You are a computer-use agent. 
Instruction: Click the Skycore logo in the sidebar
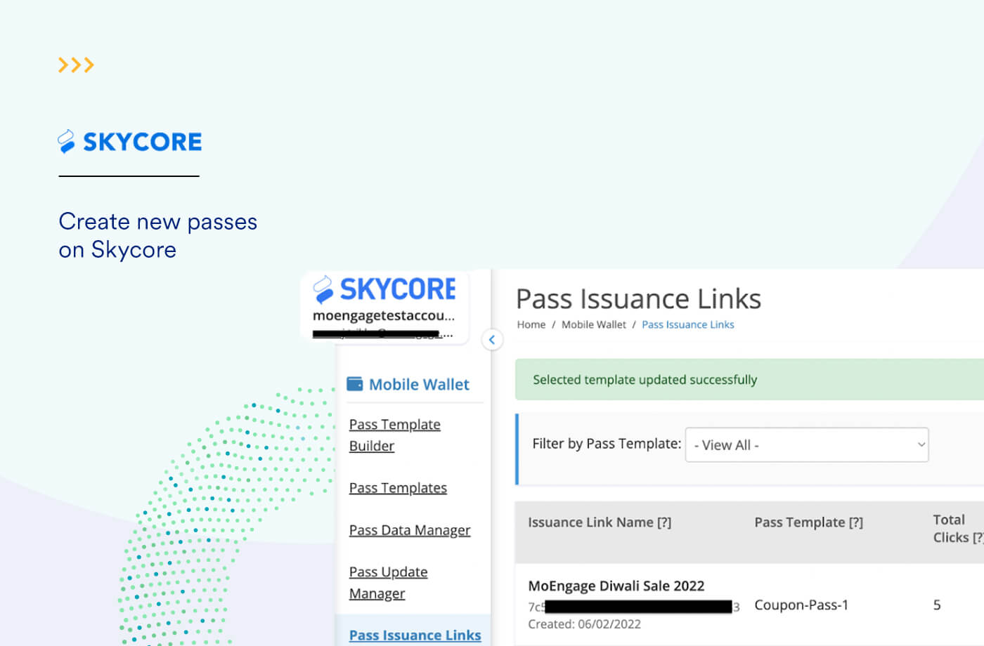click(384, 289)
